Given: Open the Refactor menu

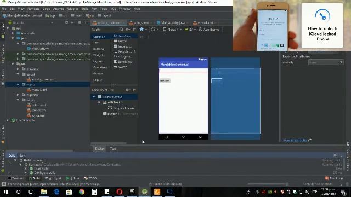Looking at the screenshot, I should click(72, 9).
